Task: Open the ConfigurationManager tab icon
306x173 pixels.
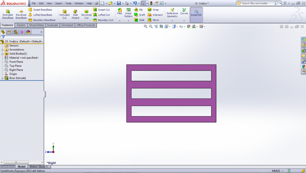Action: pos(16,32)
